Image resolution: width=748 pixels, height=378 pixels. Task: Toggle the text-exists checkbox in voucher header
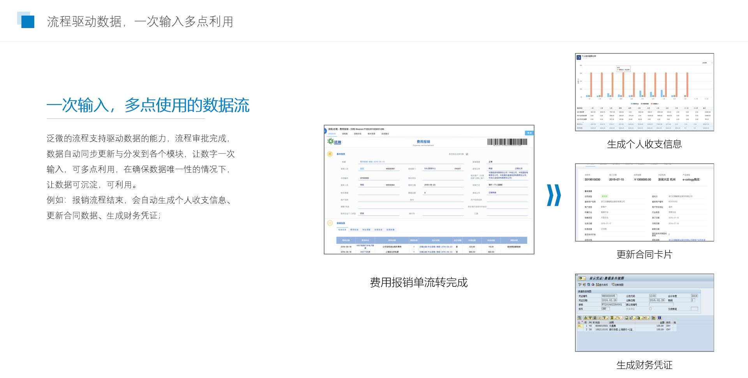(x=650, y=309)
